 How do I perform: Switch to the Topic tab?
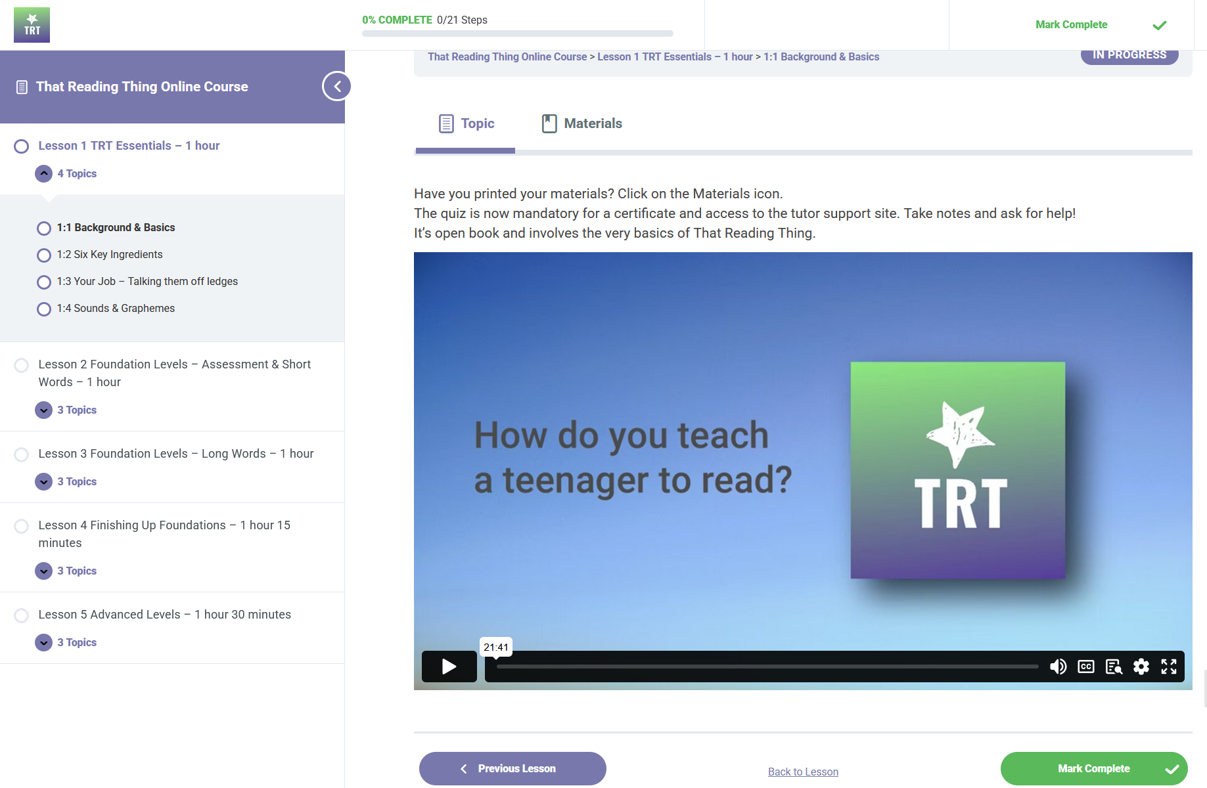(466, 123)
